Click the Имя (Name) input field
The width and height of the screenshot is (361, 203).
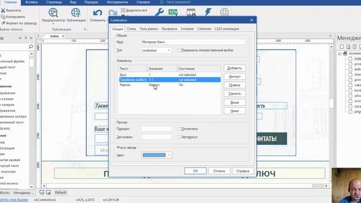pyautogui.click(x=193, y=42)
